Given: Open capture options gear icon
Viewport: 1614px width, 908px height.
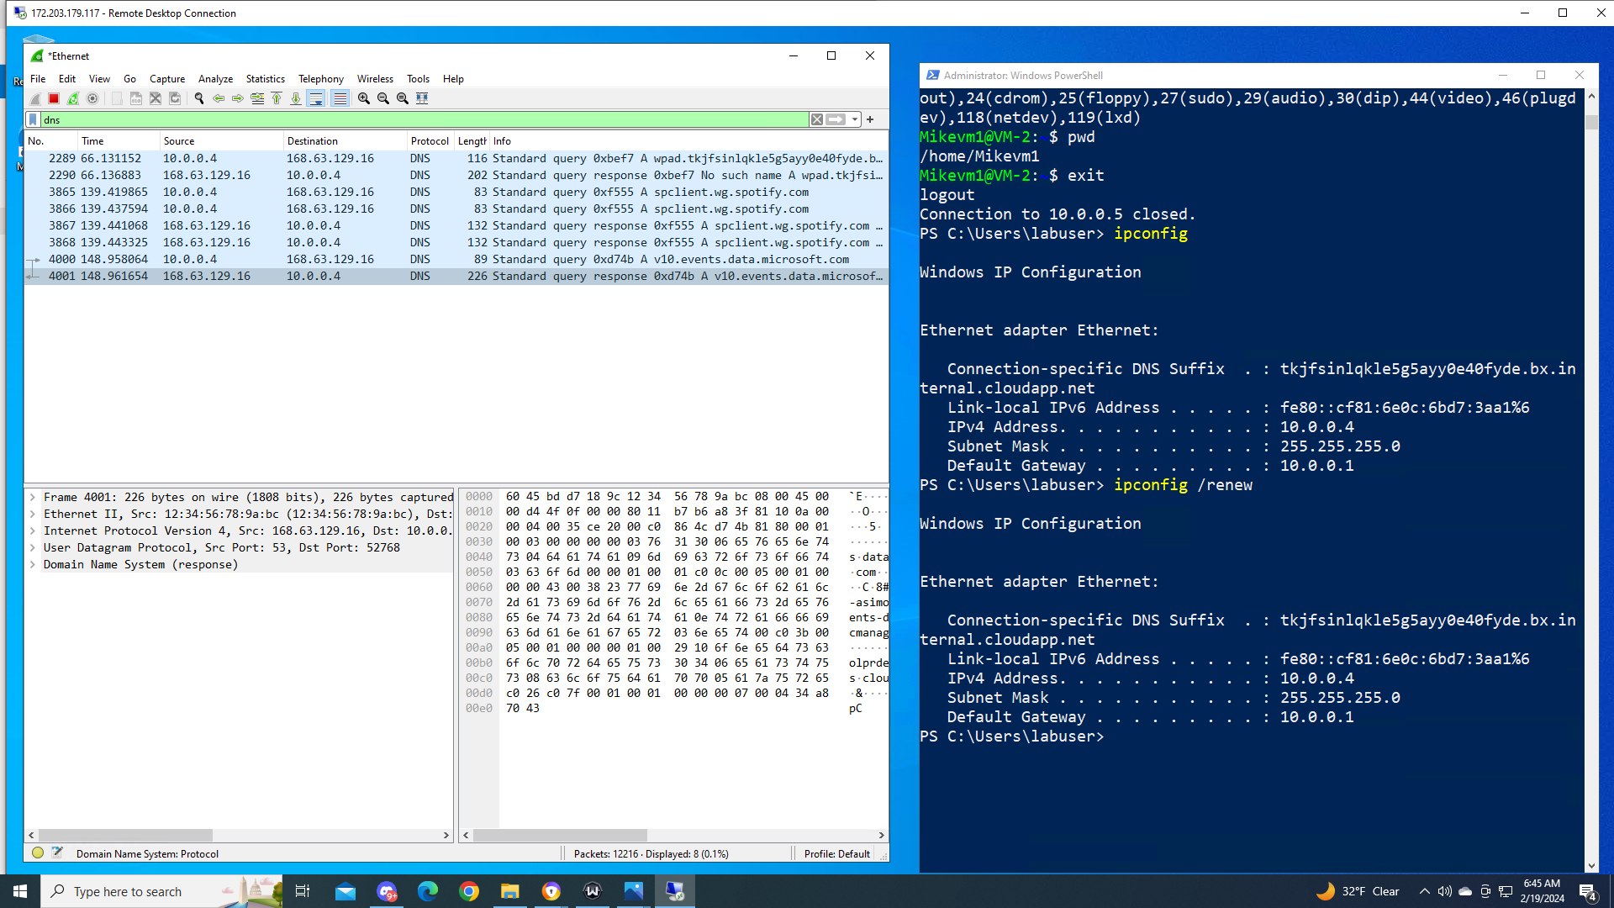Looking at the screenshot, I should [92, 98].
